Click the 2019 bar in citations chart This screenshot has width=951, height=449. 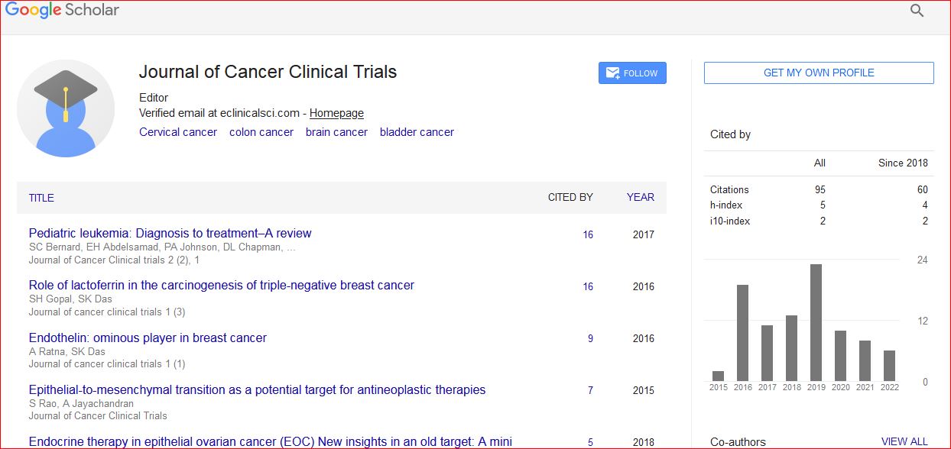coord(816,322)
